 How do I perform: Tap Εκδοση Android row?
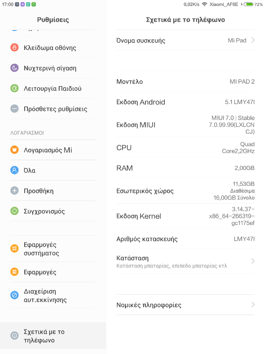[x=185, y=102]
